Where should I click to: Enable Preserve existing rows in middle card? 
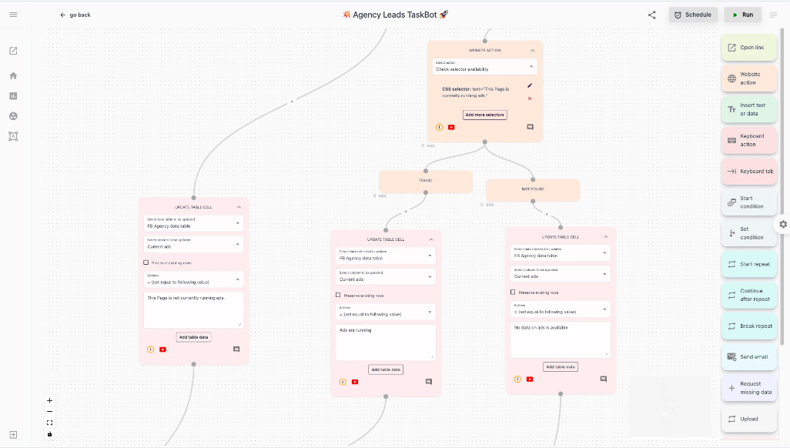coord(338,295)
